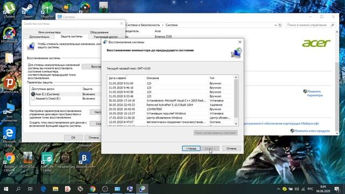This screenshot has height=194, width=345.
Task: Click scroll-down arrow of restore point list
Action: [236, 123]
